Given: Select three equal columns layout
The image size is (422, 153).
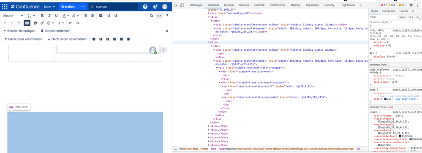Looking at the screenshot, I should point(121,39).
